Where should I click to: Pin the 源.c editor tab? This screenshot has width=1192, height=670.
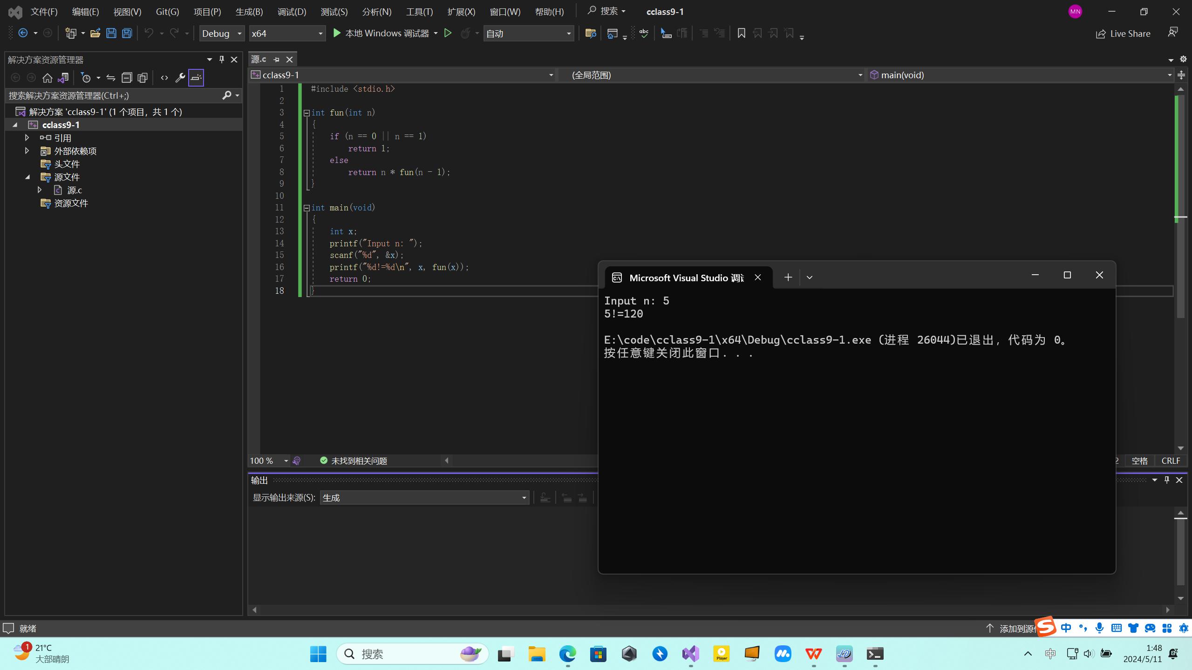[277, 60]
